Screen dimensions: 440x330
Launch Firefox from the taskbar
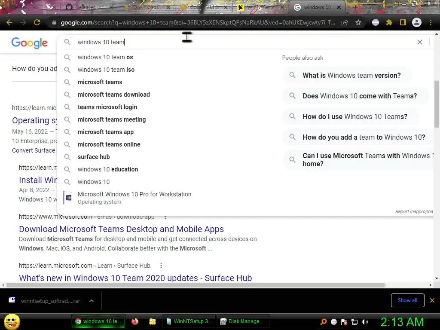[135, 321]
